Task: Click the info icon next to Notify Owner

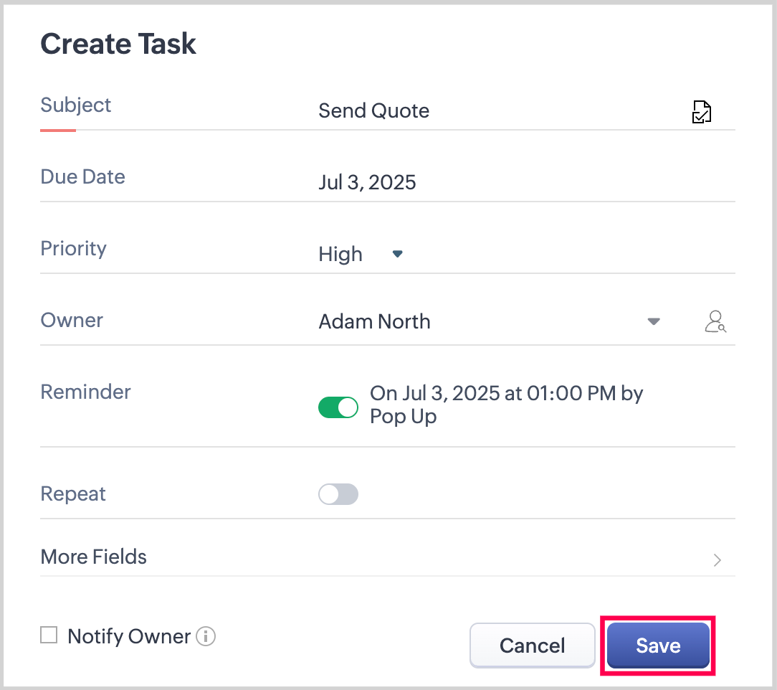Action: pyautogui.click(x=206, y=636)
